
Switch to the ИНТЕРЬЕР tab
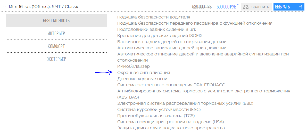coord(56,33)
